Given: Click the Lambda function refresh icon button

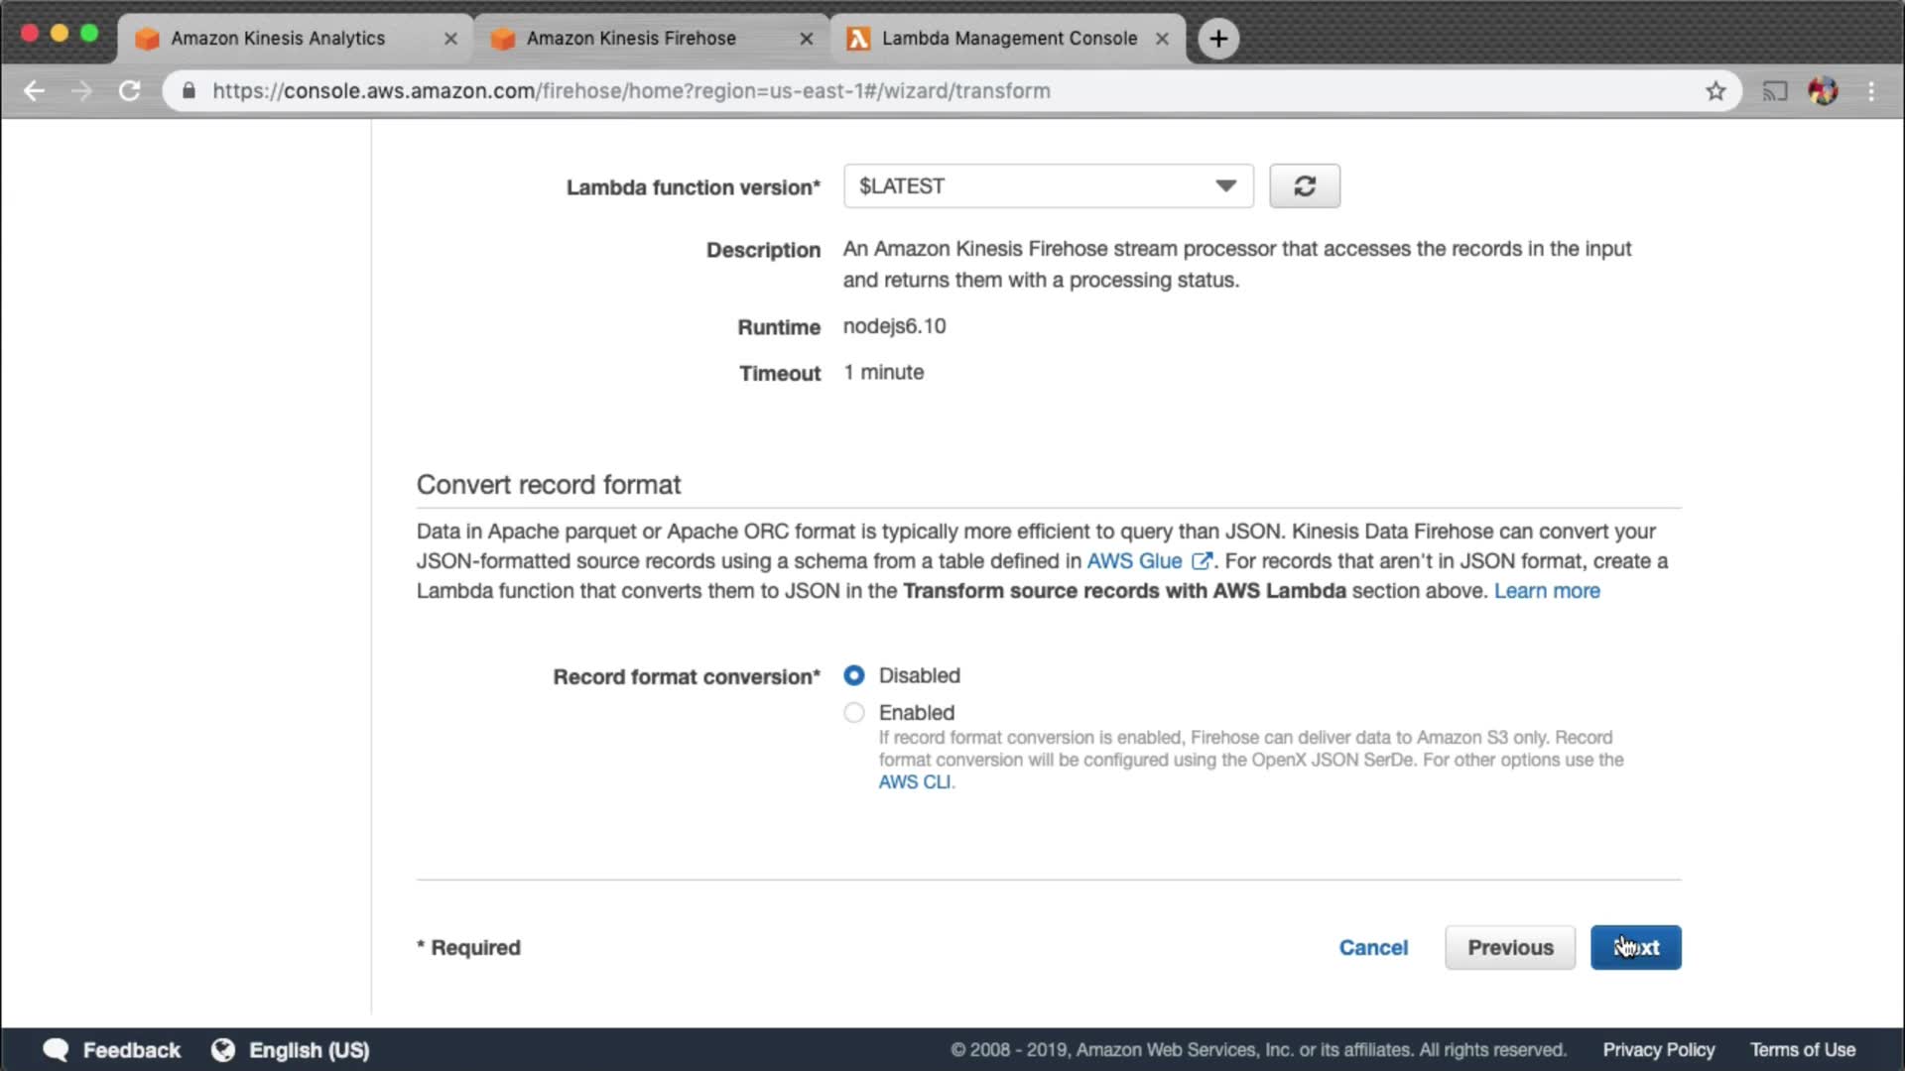Looking at the screenshot, I should pos(1304,186).
